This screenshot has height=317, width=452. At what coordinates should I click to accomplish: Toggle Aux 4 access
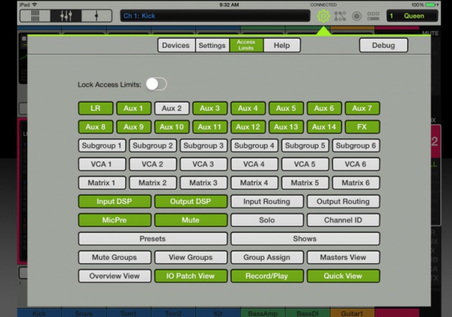point(248,108)
